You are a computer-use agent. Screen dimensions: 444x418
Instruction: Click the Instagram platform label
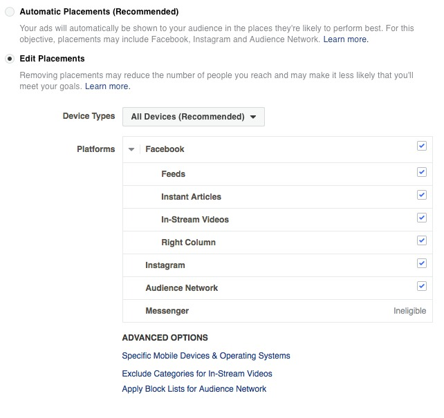(165, 265)
